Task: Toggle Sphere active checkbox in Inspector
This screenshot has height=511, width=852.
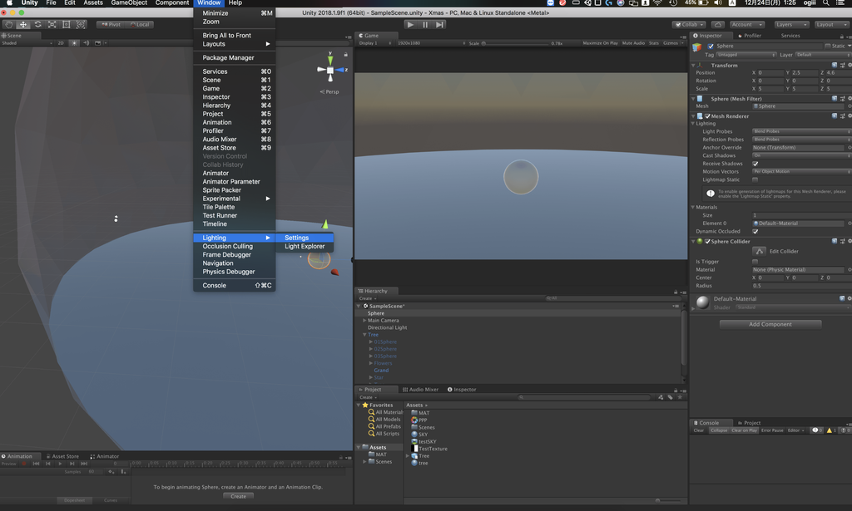Action: 711,46
